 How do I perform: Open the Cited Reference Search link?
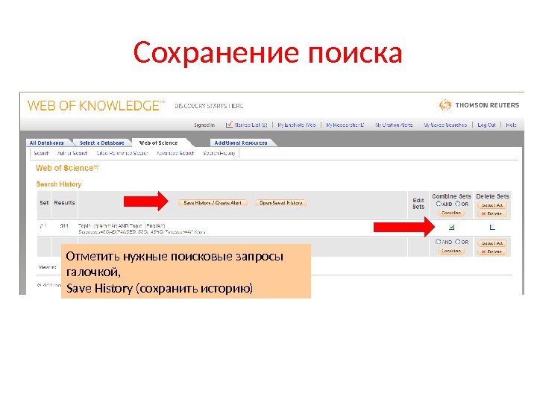coord(122,153)
